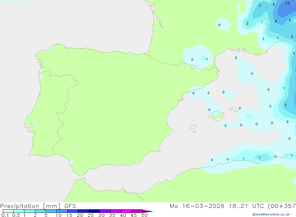The height and width of the screenshot is (217, 296).
Task: Pick the legend swatch between 45 and 50
Action: click(x=137, y=211)
